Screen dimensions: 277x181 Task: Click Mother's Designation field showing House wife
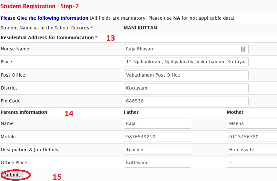252,150
